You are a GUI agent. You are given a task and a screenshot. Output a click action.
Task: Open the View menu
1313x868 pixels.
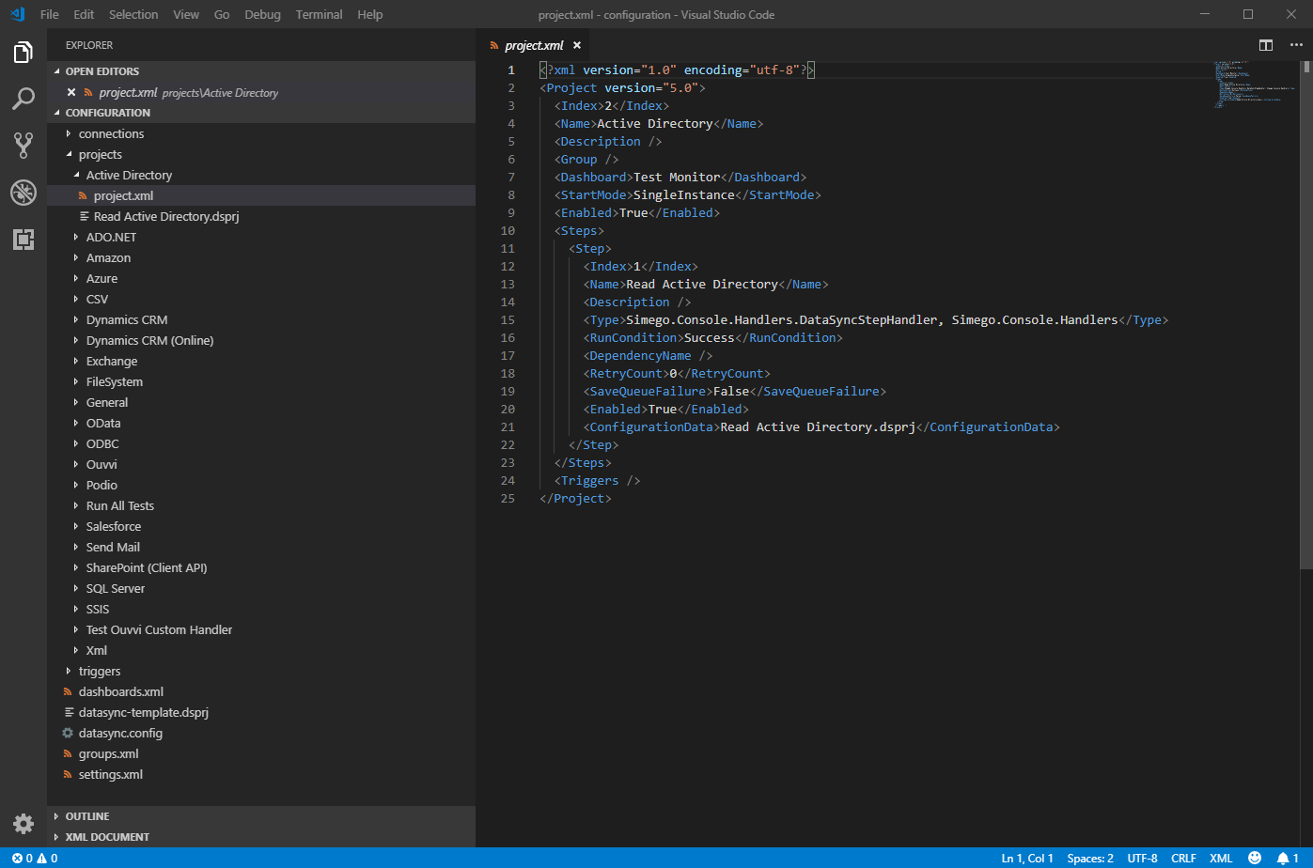tap(186, 14)
